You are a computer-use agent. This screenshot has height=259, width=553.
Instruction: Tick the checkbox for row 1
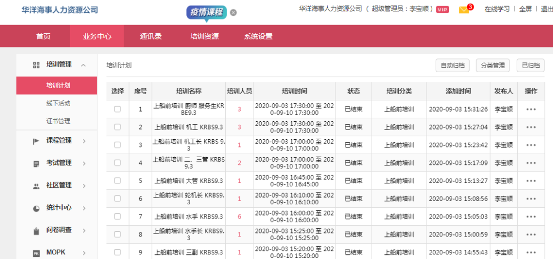click(x=118, y=109)
